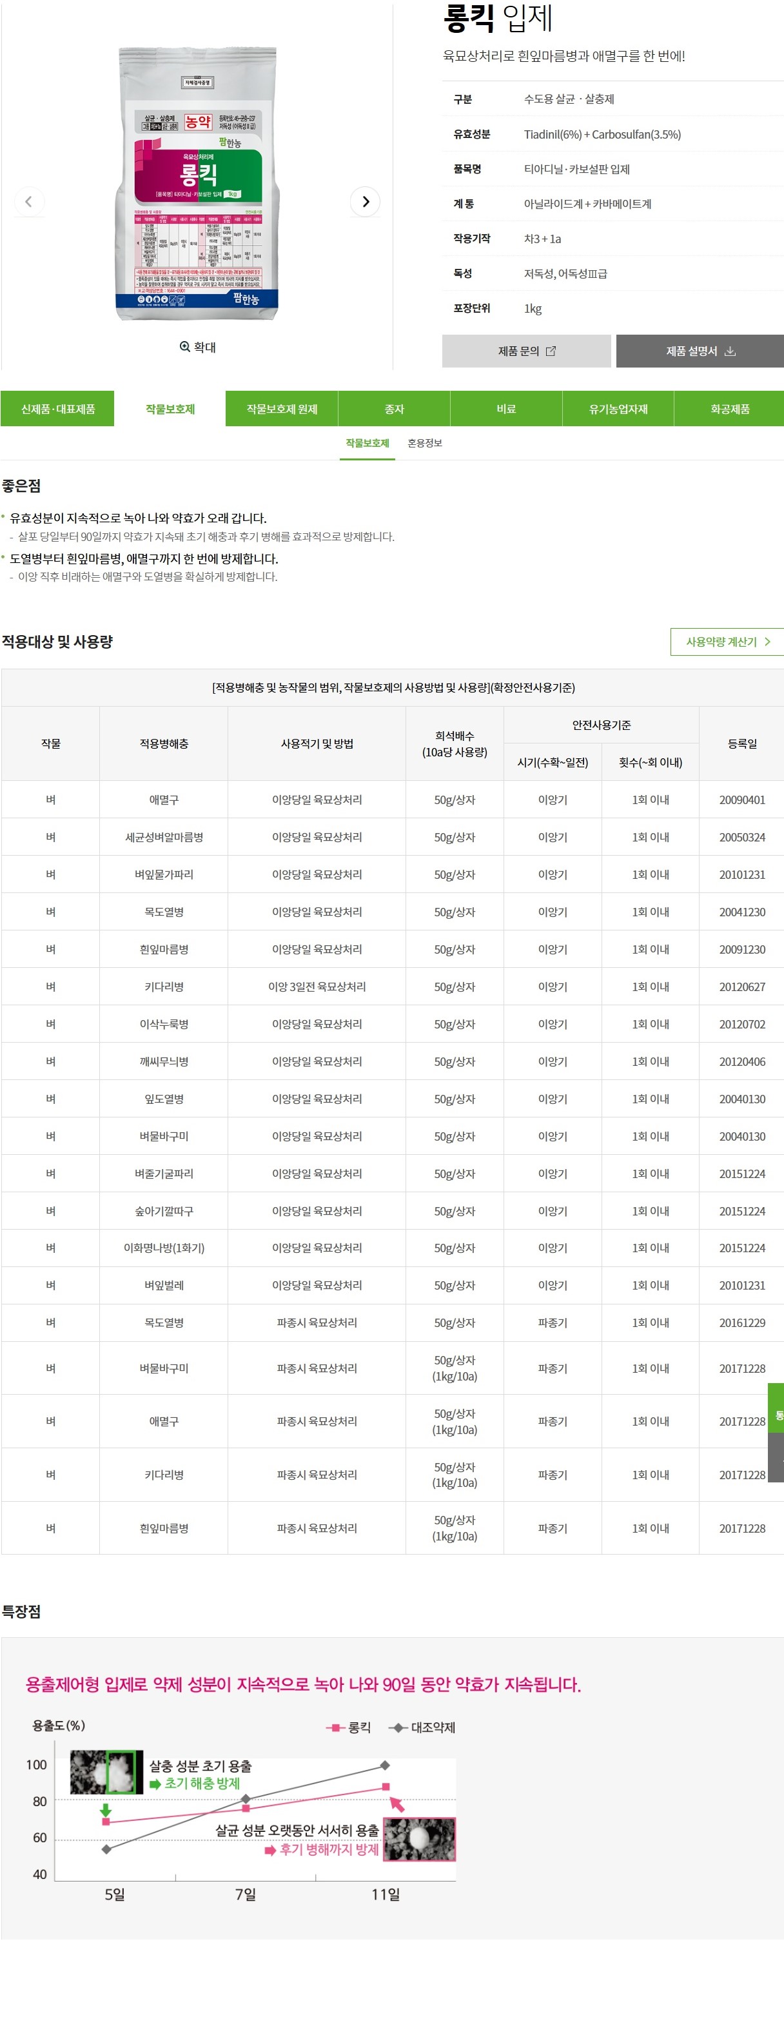784x2035 pixels.
Task: Click the 수도용 살균·살충제 classification value
Action: (569, 99)
